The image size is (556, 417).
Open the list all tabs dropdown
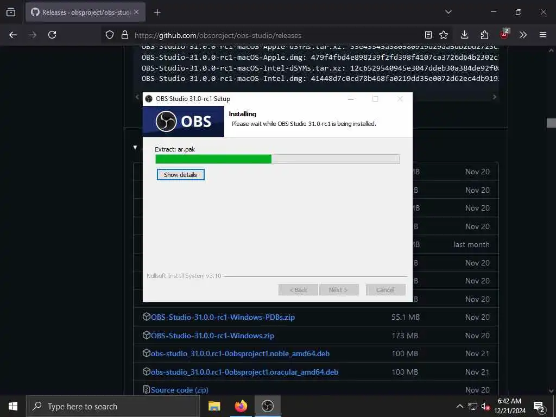(x=448, y=12)
